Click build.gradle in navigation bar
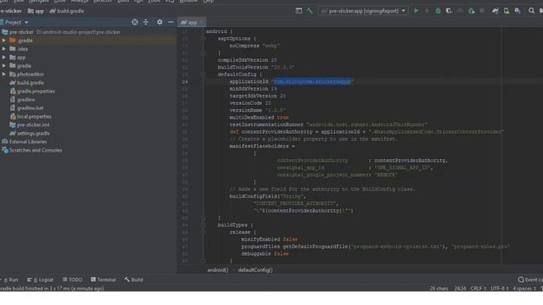This screenshot has height=305, width=543. pyautogui.click(x=67, y=11)
